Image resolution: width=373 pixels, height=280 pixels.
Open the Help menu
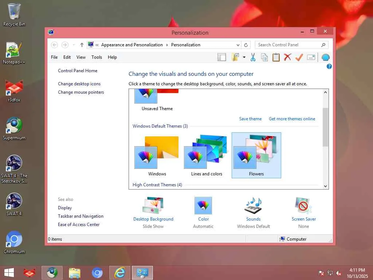[x=112, y=57]
